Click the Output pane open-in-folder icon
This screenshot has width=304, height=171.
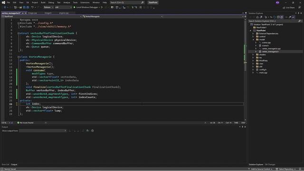[87, 131]
